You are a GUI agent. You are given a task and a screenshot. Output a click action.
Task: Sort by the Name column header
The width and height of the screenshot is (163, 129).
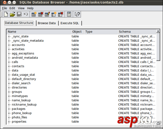coord(39,32)
